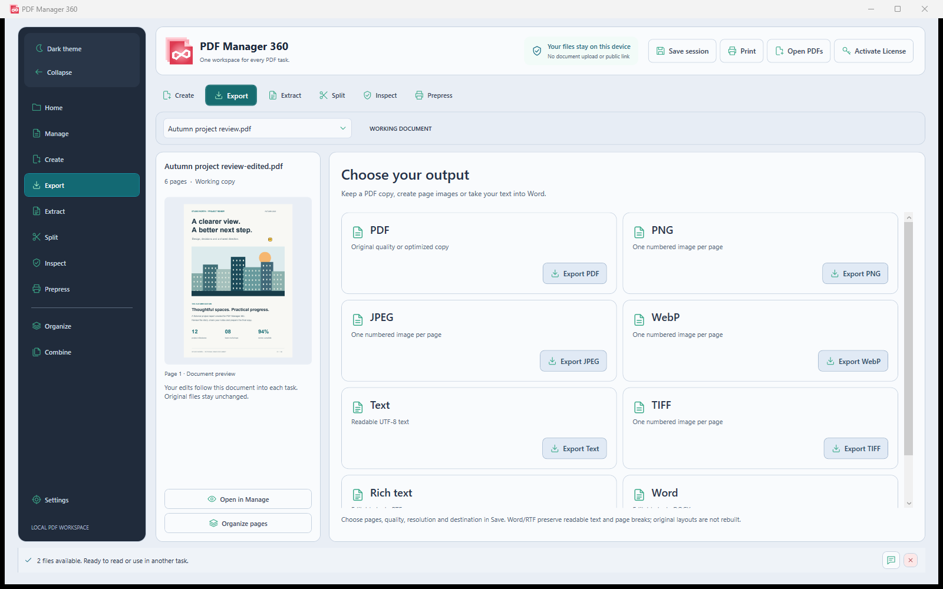
Task: Open Combine in the sidebar
Action: (82, 352)
